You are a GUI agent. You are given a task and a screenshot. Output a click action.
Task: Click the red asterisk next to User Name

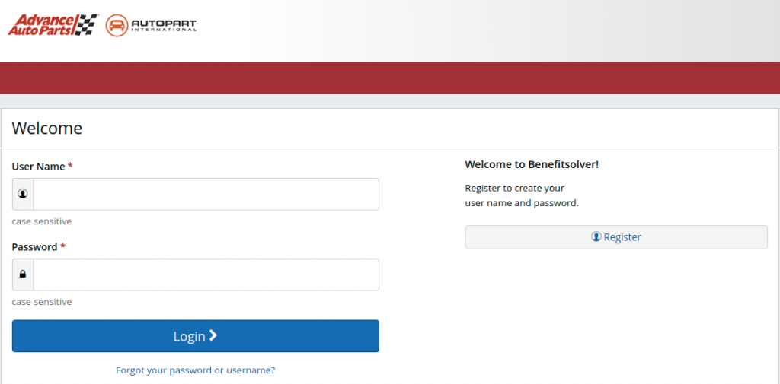click(70, 166)
